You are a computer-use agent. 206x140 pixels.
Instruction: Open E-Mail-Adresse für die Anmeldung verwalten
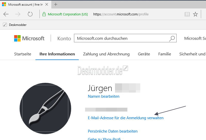[126, 118]
